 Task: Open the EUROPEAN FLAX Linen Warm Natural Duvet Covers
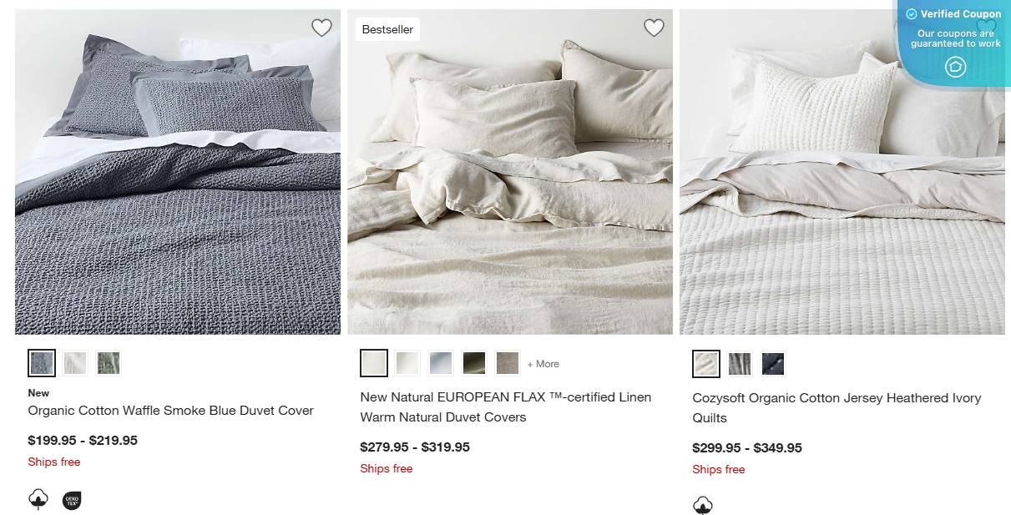point(505,406)
